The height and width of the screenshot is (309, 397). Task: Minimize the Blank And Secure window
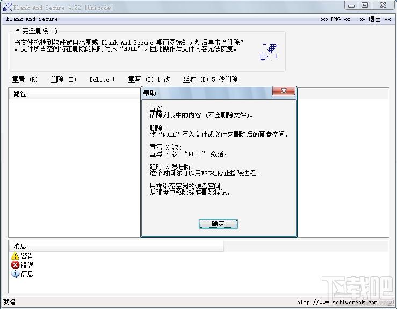pyautogui.click(x=351, y=5)
